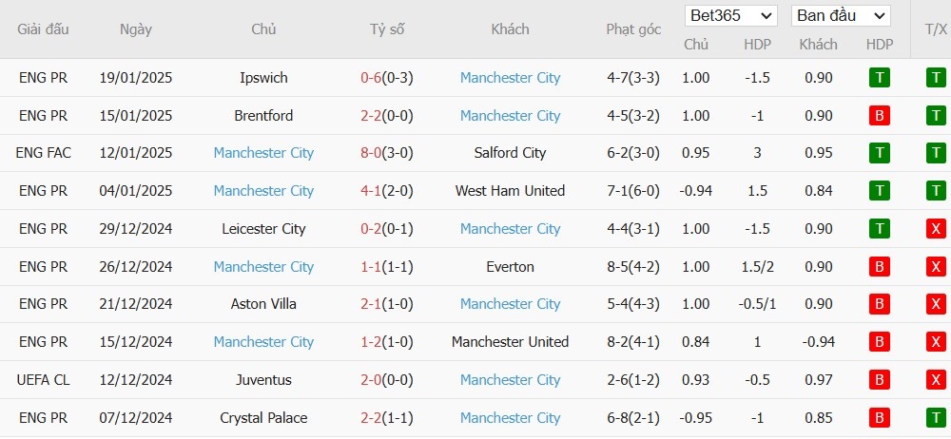Click the green T T/X badge in Salford City row

936,153
